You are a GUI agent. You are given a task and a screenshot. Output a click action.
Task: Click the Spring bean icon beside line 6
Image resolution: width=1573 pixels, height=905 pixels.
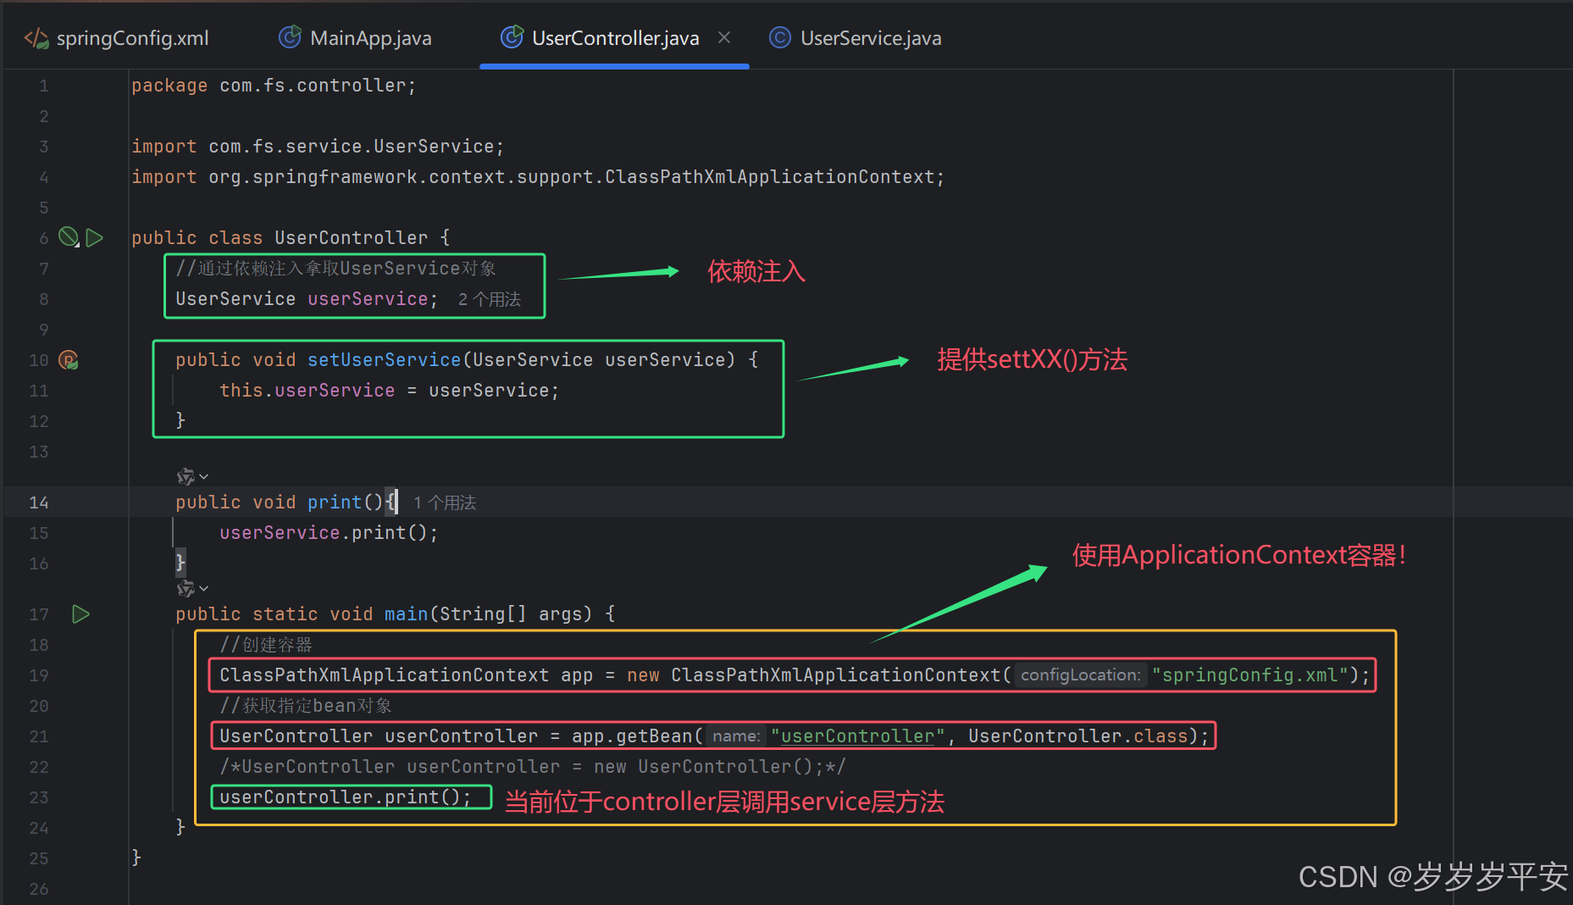[x=68, y=237]
